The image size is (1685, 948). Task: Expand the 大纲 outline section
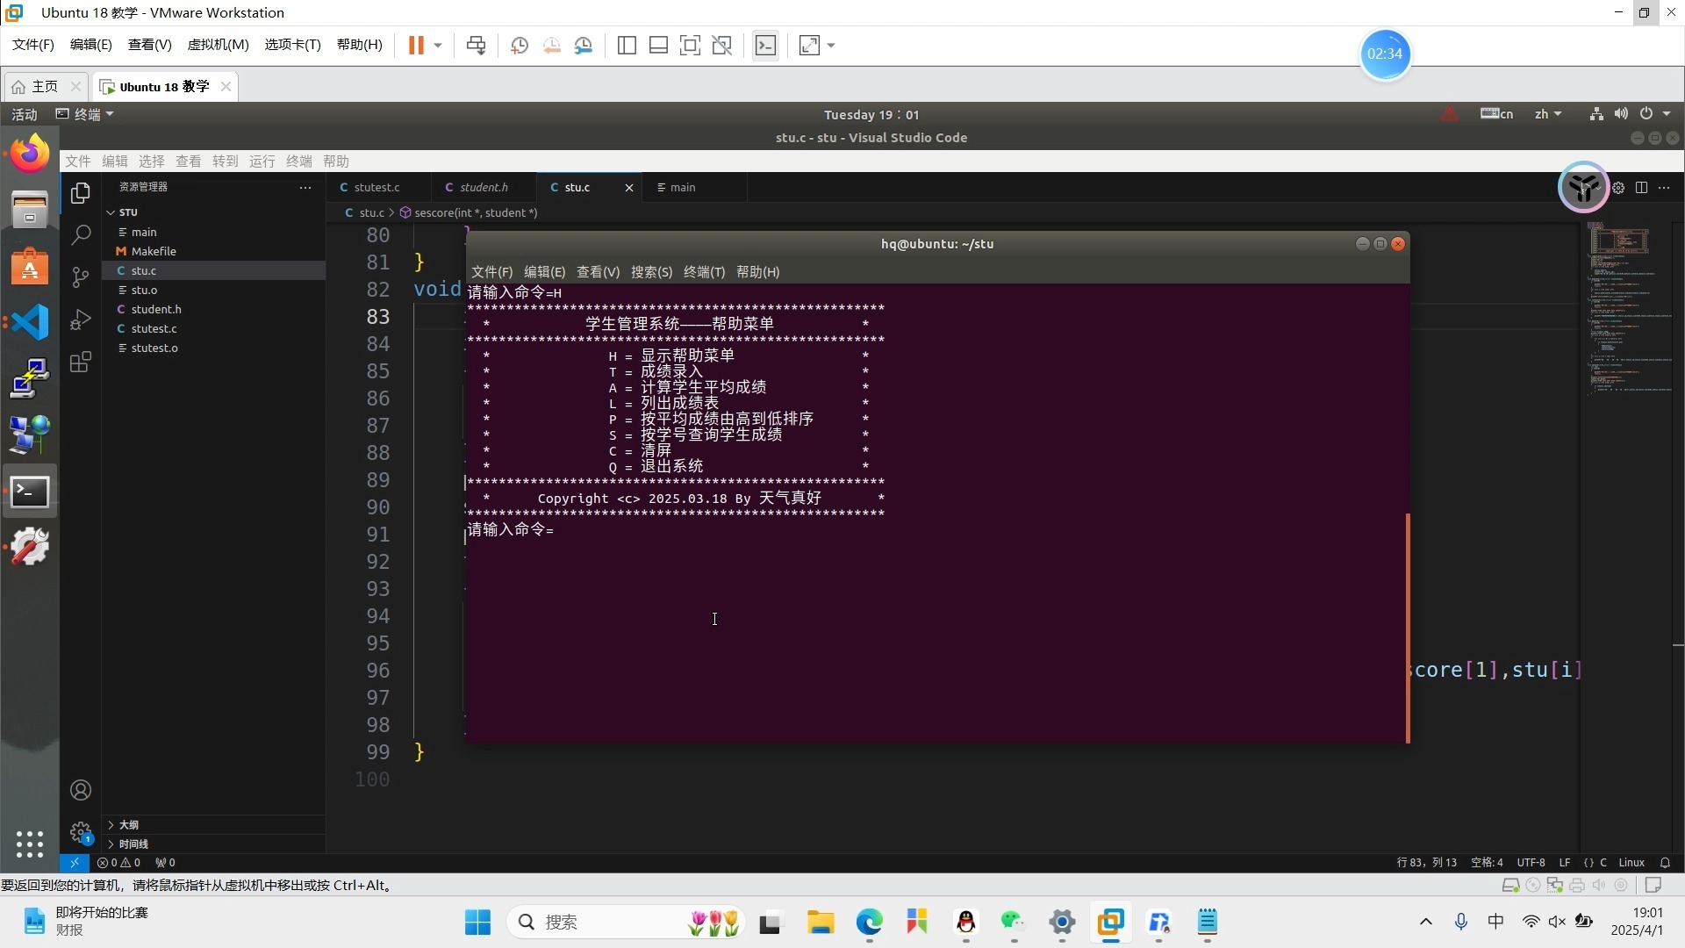pos(129,825)
